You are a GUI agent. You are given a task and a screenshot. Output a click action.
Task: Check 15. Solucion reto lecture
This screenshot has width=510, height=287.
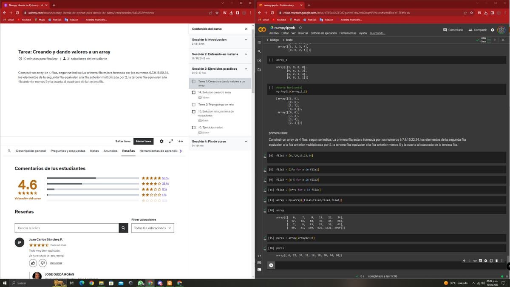tap(194, 112)
